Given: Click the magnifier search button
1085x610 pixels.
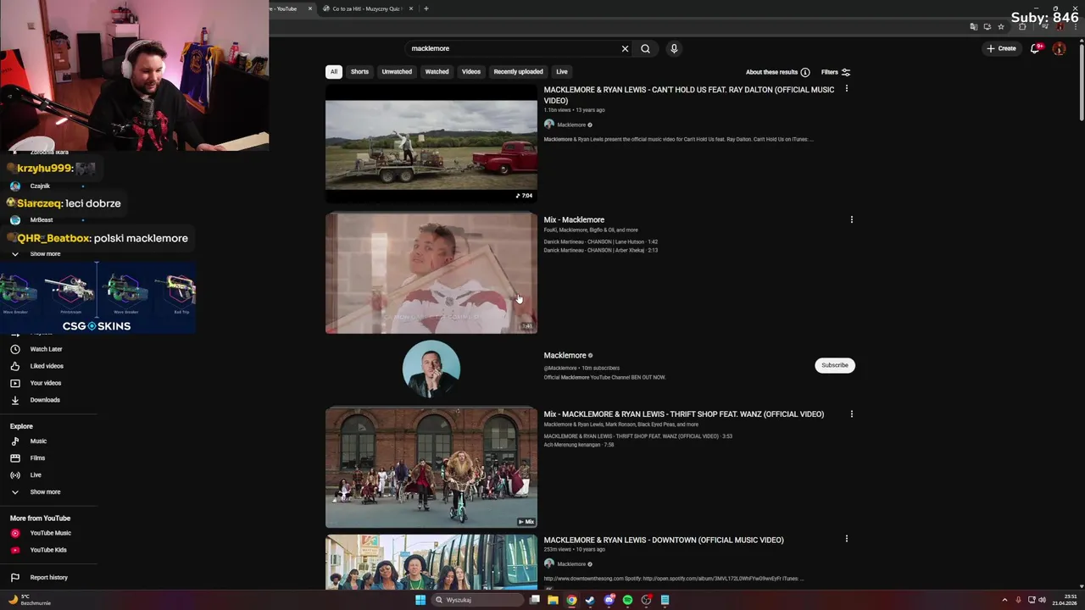Looking at the screenshot, I should pos(645,48).
